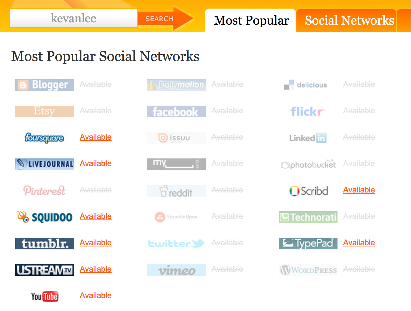This screenshot has width=411, height=311.
Task: Click the Scribd logo
Action: (x=308, y=191)
